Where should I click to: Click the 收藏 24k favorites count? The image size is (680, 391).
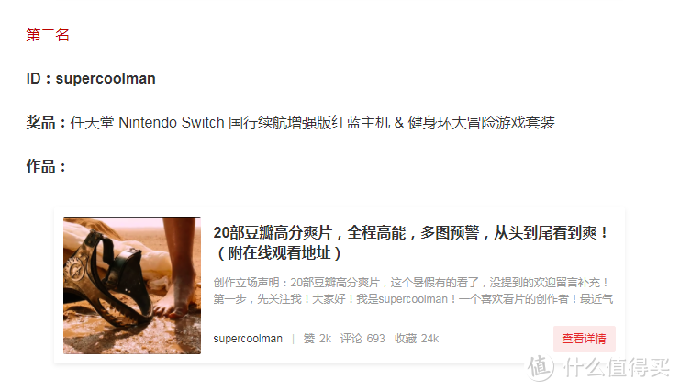[417, 339]
